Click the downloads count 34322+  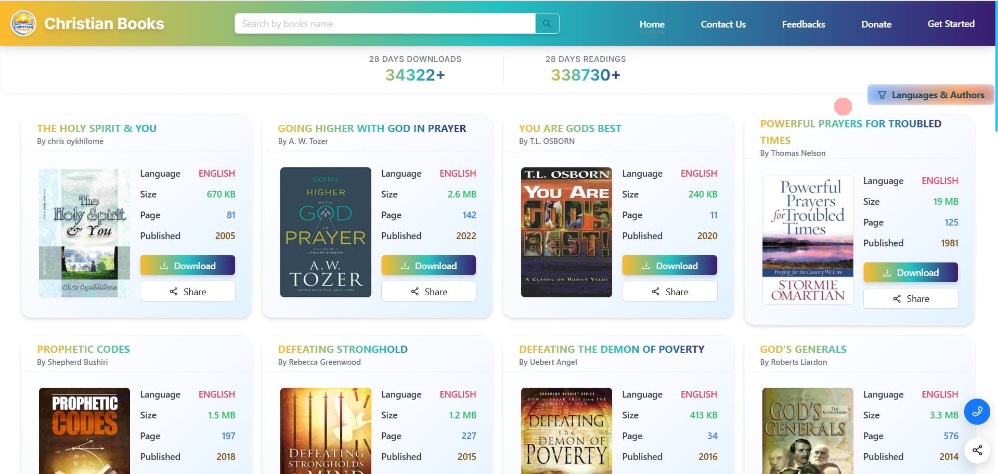[x=415, y=75]
